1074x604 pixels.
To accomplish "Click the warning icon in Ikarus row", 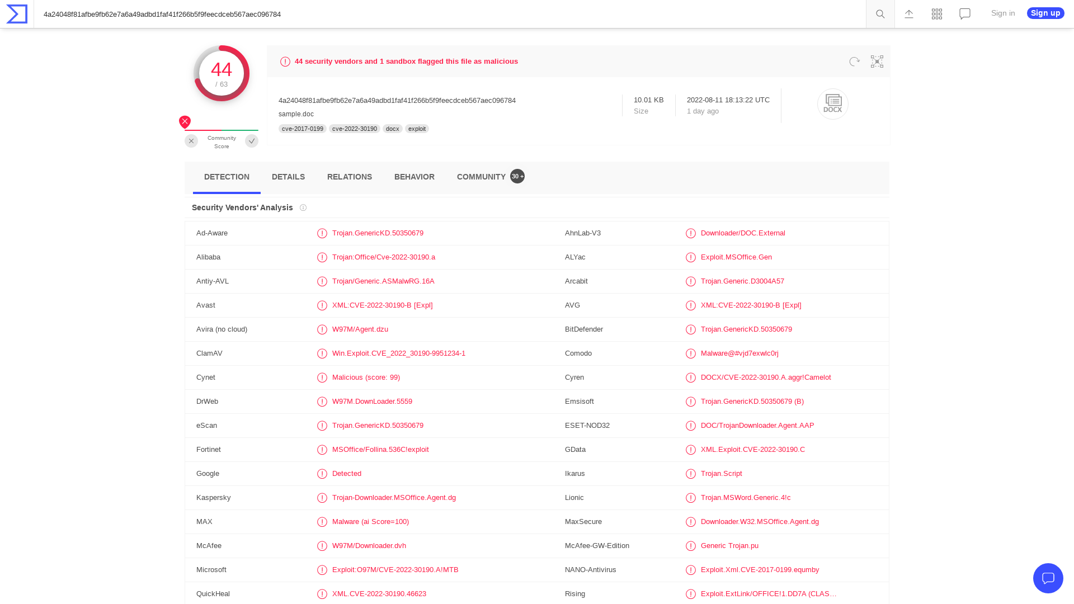I will click(x=691, y=474).
